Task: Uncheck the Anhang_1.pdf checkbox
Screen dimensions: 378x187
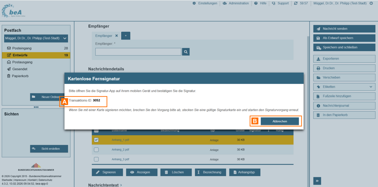Action: click(96, 140)
